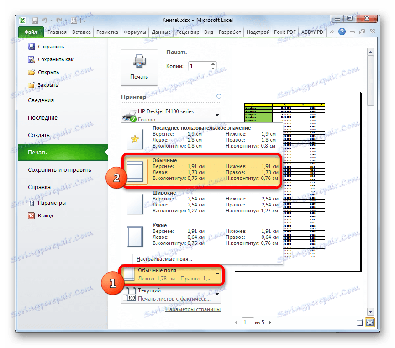The image size is (395, 348).
Task: Toggle Zoom to Page icon in preview corner
Action: pos(370,322)
